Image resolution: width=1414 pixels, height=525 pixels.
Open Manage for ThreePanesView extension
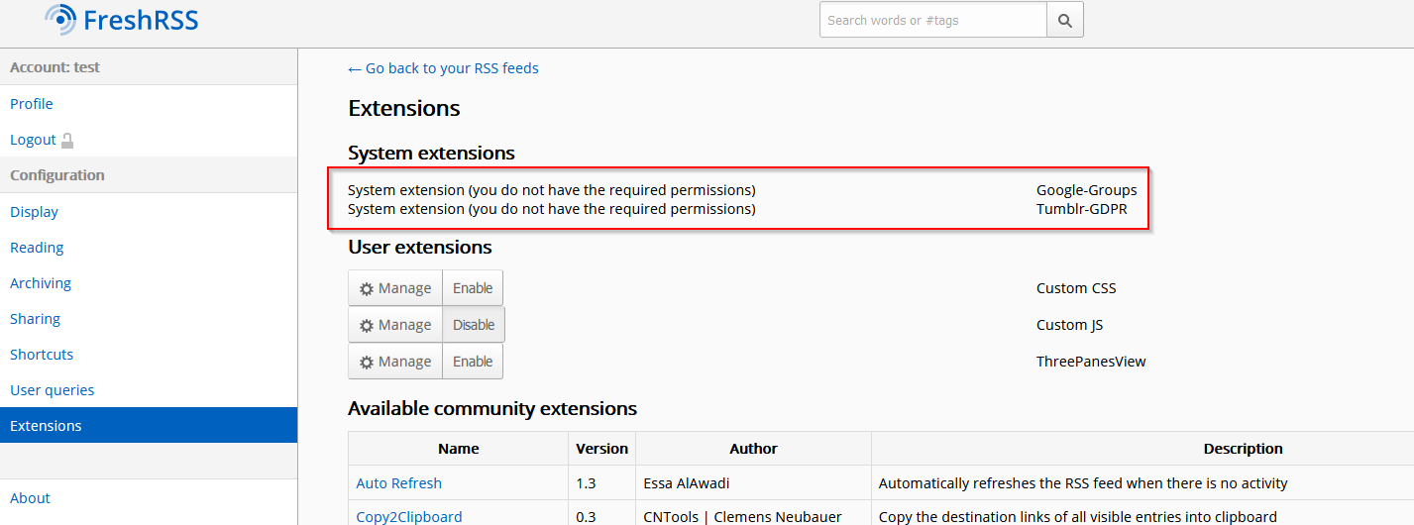[395, 362]
